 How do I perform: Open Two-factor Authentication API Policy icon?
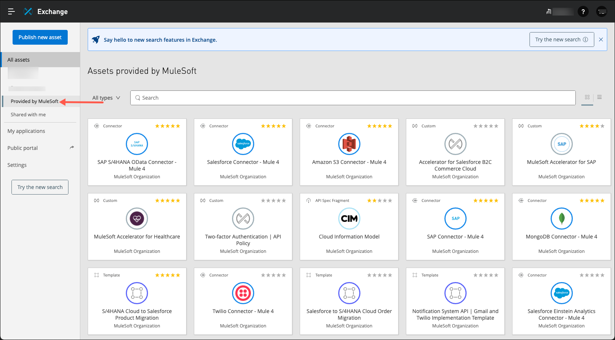(x=243, y=219)
